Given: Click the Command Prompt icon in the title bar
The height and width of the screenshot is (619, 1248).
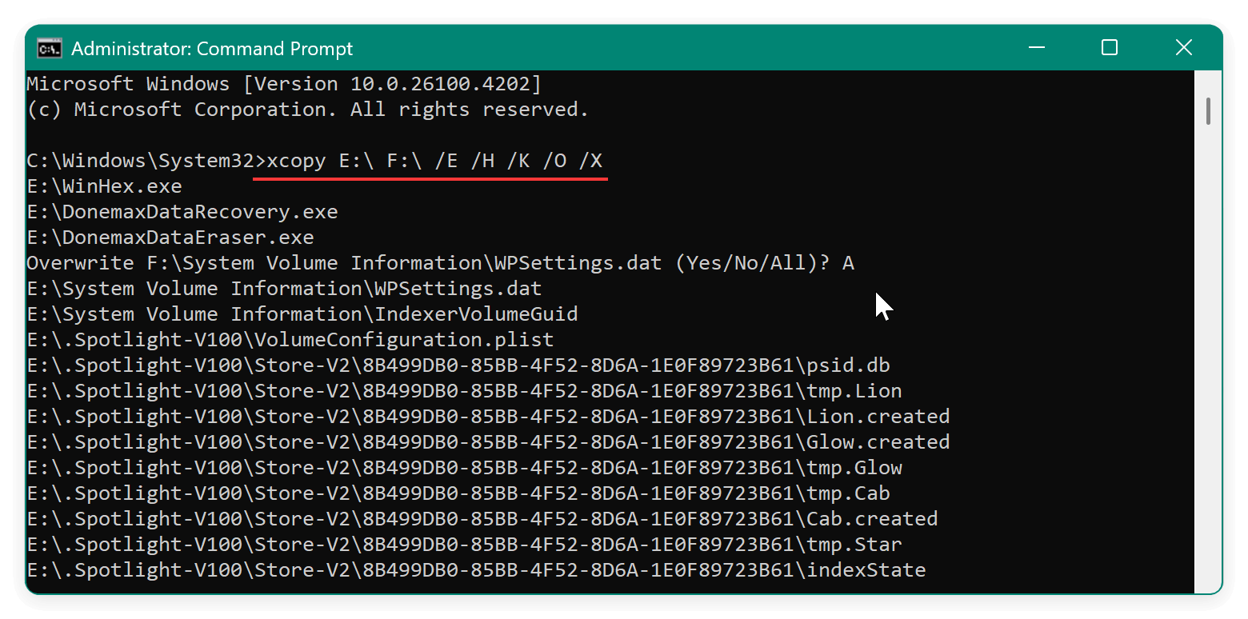Looking at the screenshot, I should tap(50, 48).
